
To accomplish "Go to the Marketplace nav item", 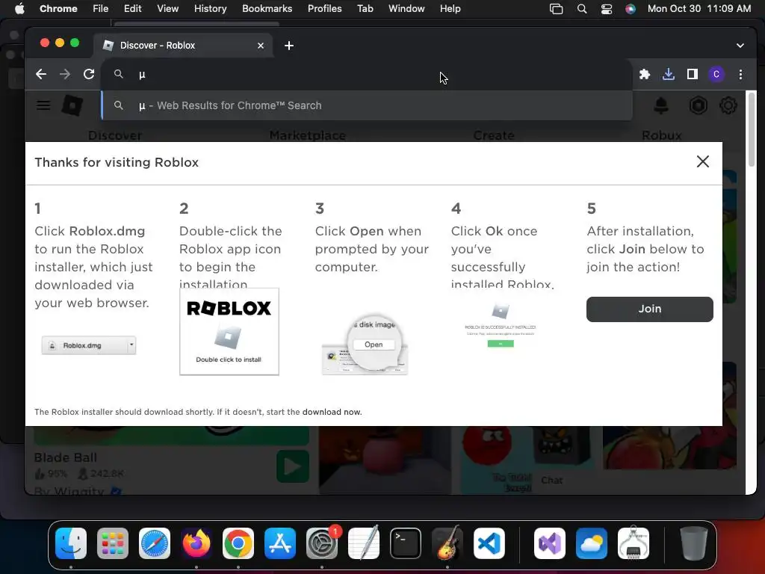I will [307, 135].
